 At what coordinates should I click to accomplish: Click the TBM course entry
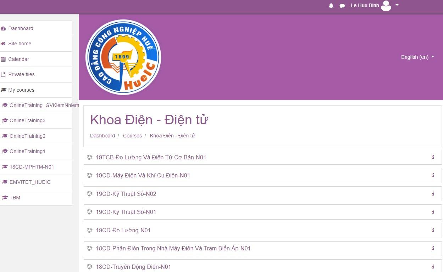tap(16, 198)
